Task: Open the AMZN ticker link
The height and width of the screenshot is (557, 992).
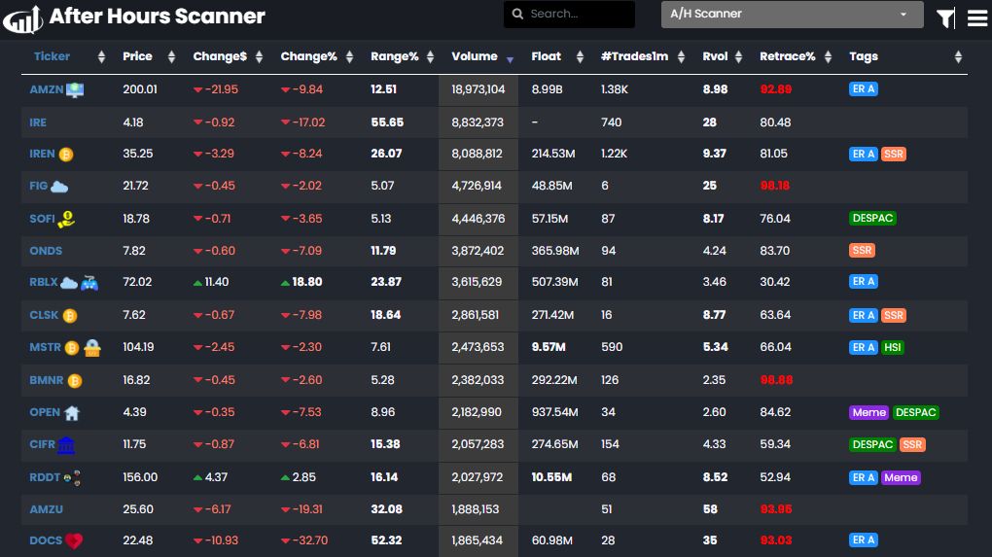Action: [x=46, y=89]
